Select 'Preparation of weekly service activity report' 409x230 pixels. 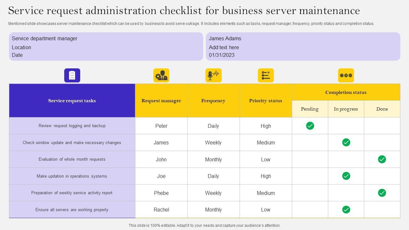pyautogui.click(x=72, y=193)
